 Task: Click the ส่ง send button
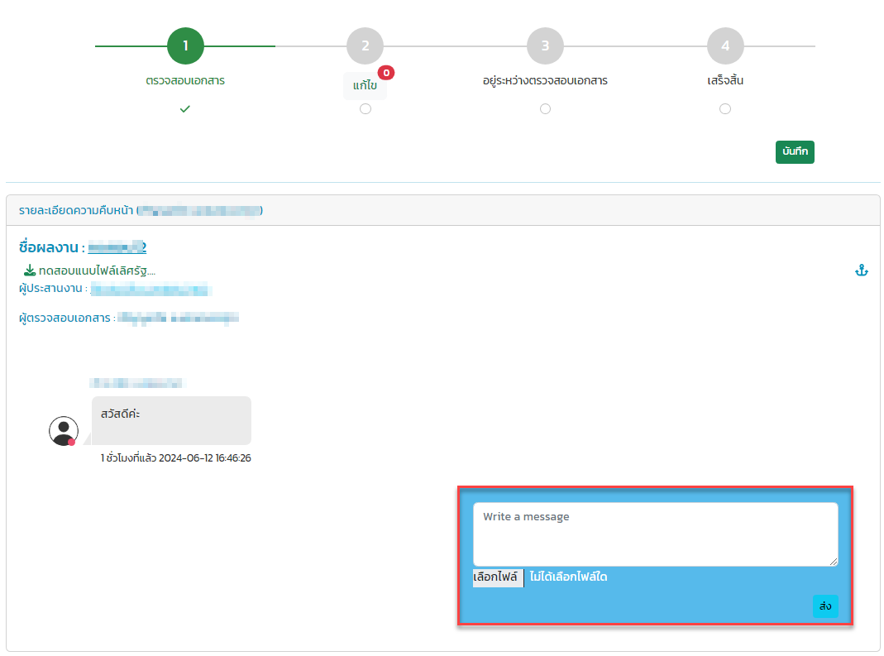825,606
